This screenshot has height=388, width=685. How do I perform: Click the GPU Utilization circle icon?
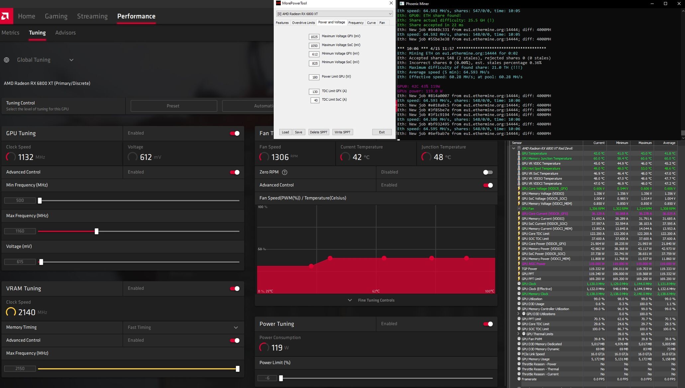[x=519, y=299]
